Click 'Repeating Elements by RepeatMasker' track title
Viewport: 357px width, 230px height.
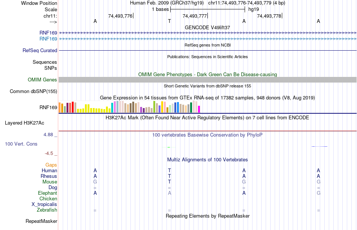pos(208,216)
